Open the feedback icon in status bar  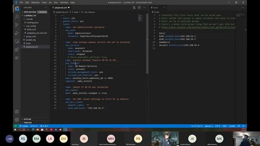tap(238, 126)
